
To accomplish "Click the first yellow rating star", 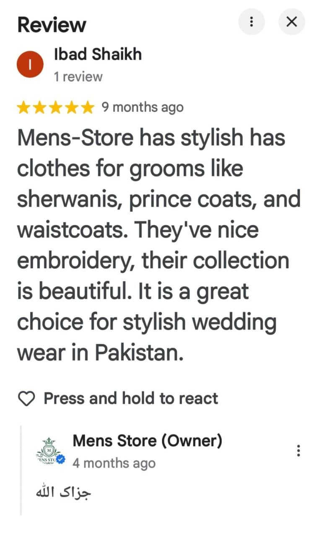I will [x=24, y=108].
